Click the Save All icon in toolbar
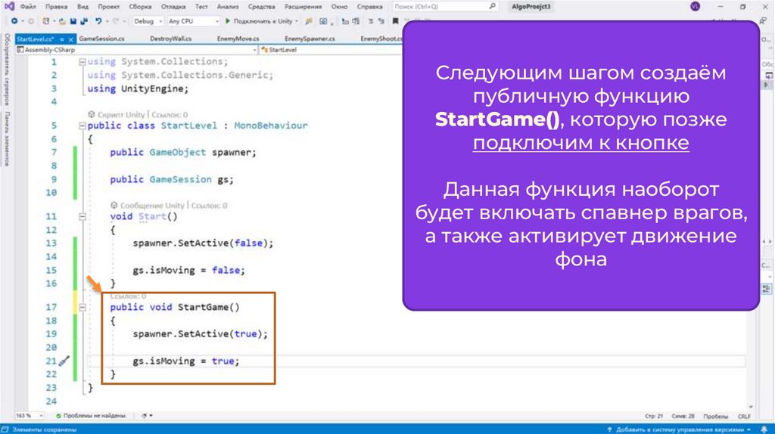The image size is (775, 434). point(82,21)
